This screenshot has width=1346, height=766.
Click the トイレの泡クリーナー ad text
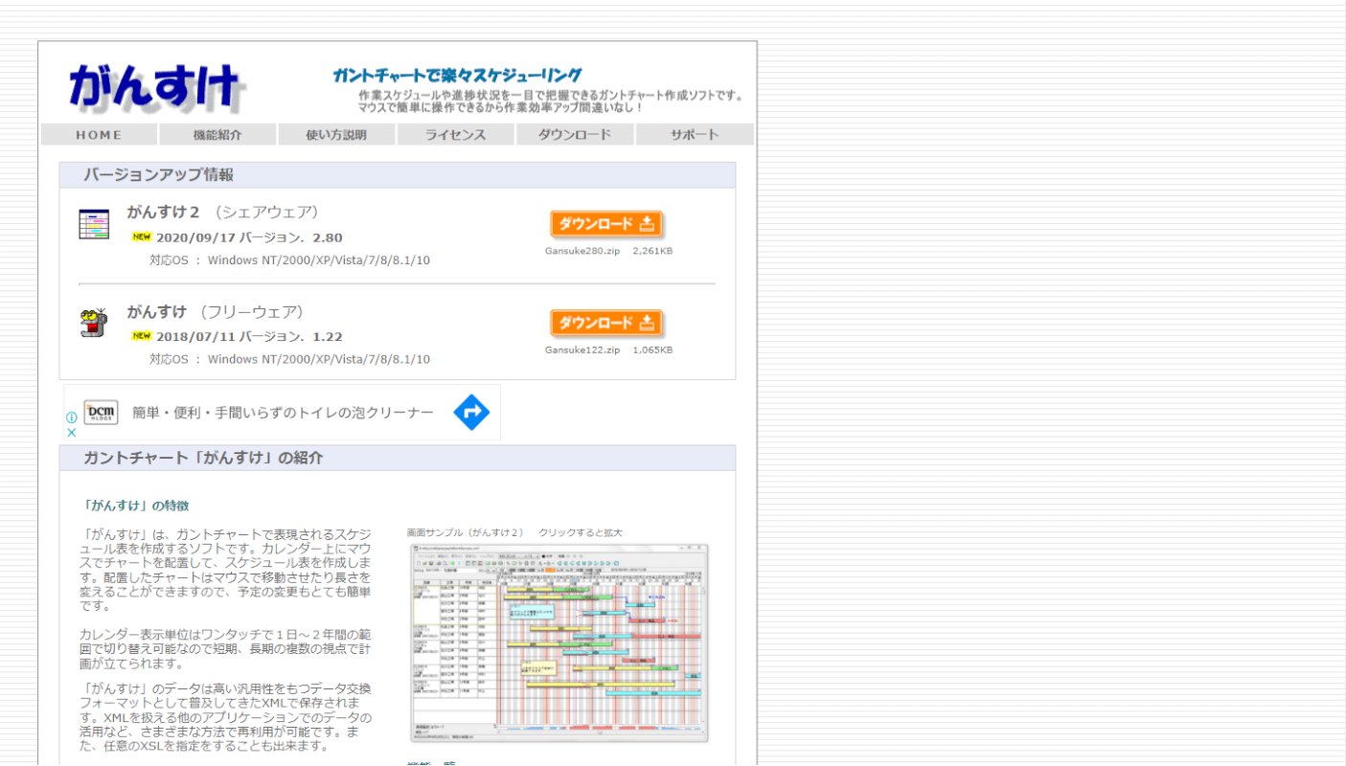pyautogui.click(x=283, y=413)
